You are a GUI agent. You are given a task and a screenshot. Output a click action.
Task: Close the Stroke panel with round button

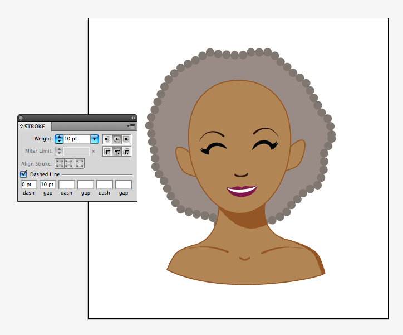[x=21, y=118]
